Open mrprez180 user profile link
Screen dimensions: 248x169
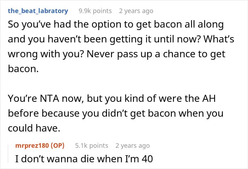(34, 145)
